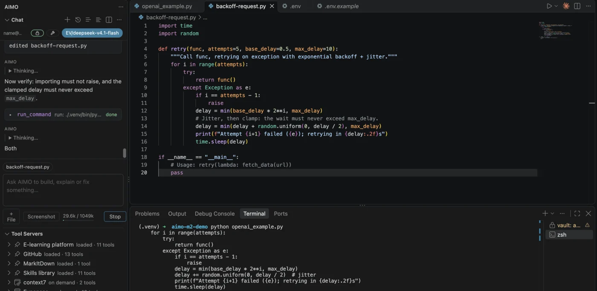Click the plug icon beside Skills library
Viewport: 597px width, 291px height.
pos(17,273)
